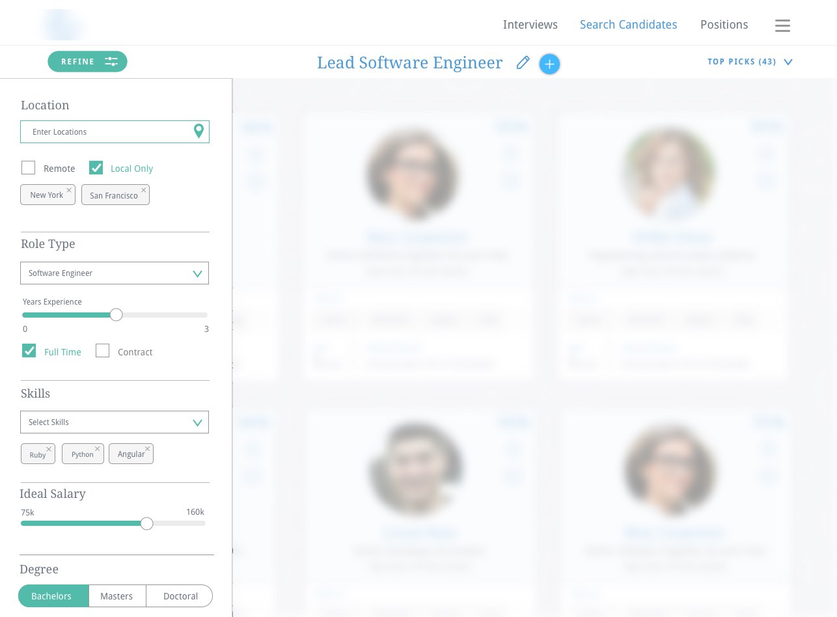This screenshot has height=617, width=837.
Task: Click the pencil edit icon beside position title
Action: pyautogui.click(x=523, y=63)
